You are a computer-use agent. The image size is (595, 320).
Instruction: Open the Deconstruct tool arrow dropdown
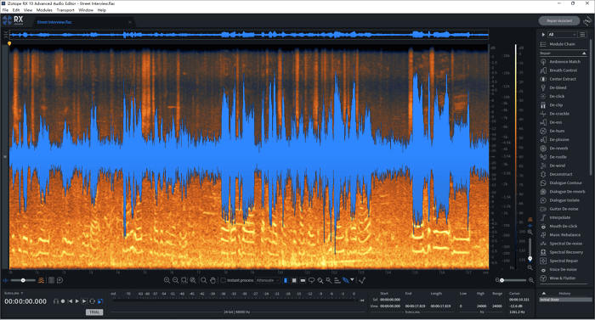(352, 280)
